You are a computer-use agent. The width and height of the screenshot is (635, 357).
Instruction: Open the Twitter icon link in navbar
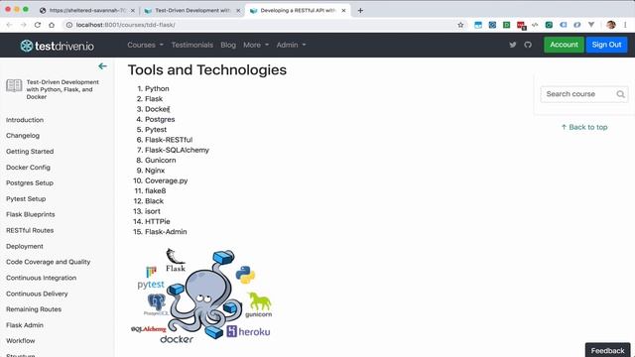[513, 45]
